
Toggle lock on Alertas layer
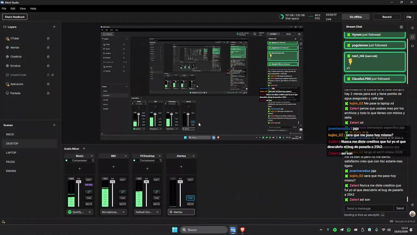pos(48,47)
